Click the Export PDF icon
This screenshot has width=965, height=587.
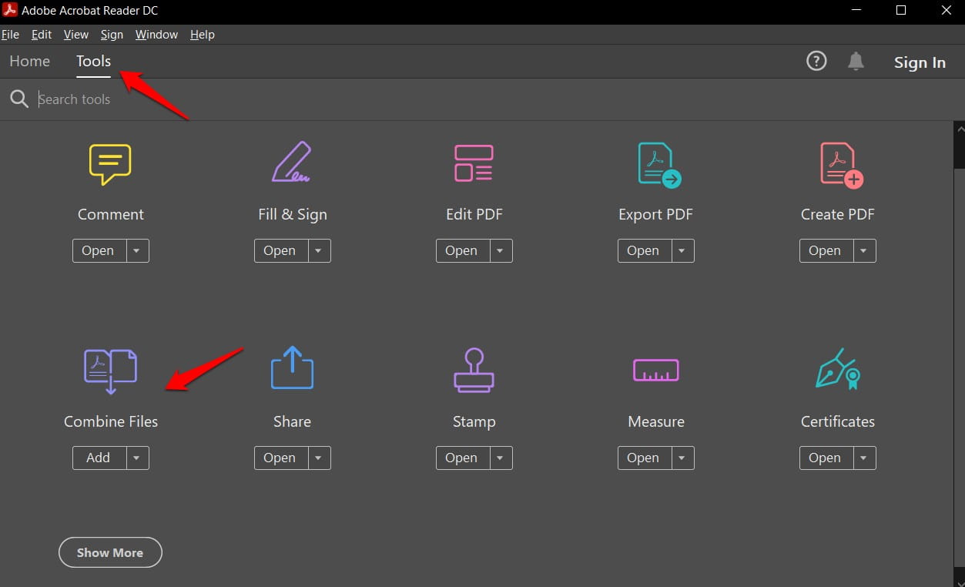click(x=655, y=163)
